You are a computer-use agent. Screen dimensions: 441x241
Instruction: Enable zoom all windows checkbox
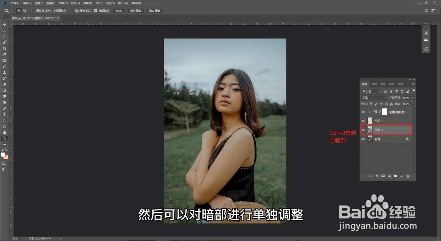point(72,11)
